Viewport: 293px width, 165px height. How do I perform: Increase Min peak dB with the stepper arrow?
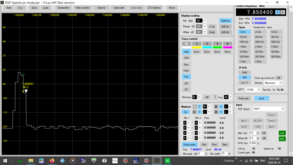tap(206, 152)
